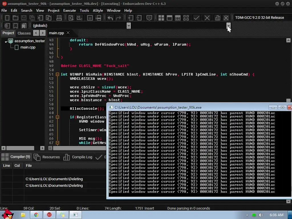This screenshot has height=219, width=292.
Task: Collapse the WinMain fold marker on line 51
Action: [x=57, y=74]
